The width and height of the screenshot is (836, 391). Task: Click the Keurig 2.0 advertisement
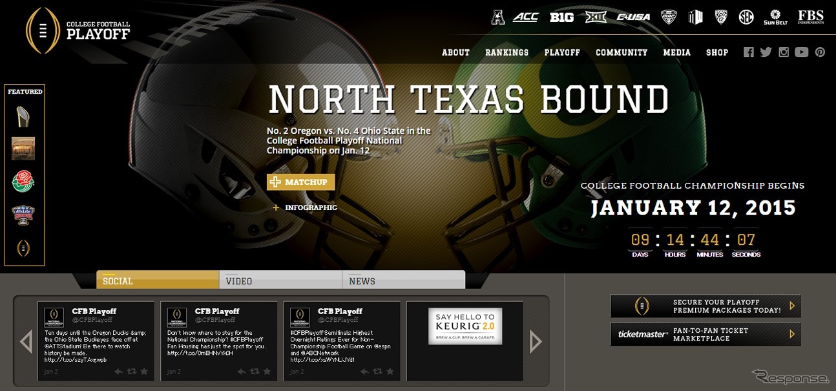pyautogui.click(x=465, y=326)
